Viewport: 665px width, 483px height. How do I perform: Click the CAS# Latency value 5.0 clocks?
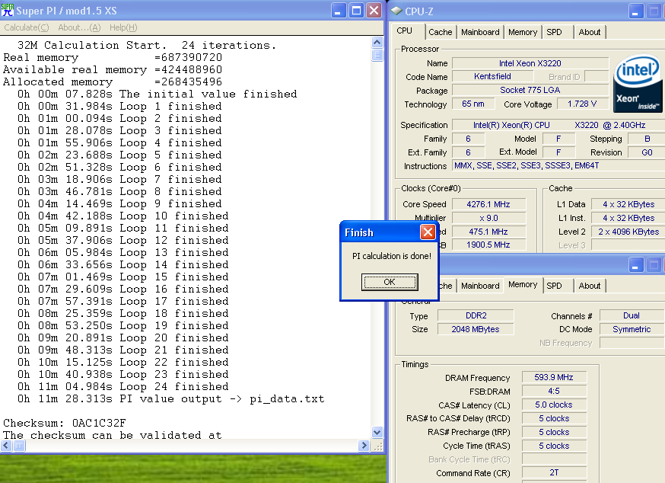tap(554, 405)
